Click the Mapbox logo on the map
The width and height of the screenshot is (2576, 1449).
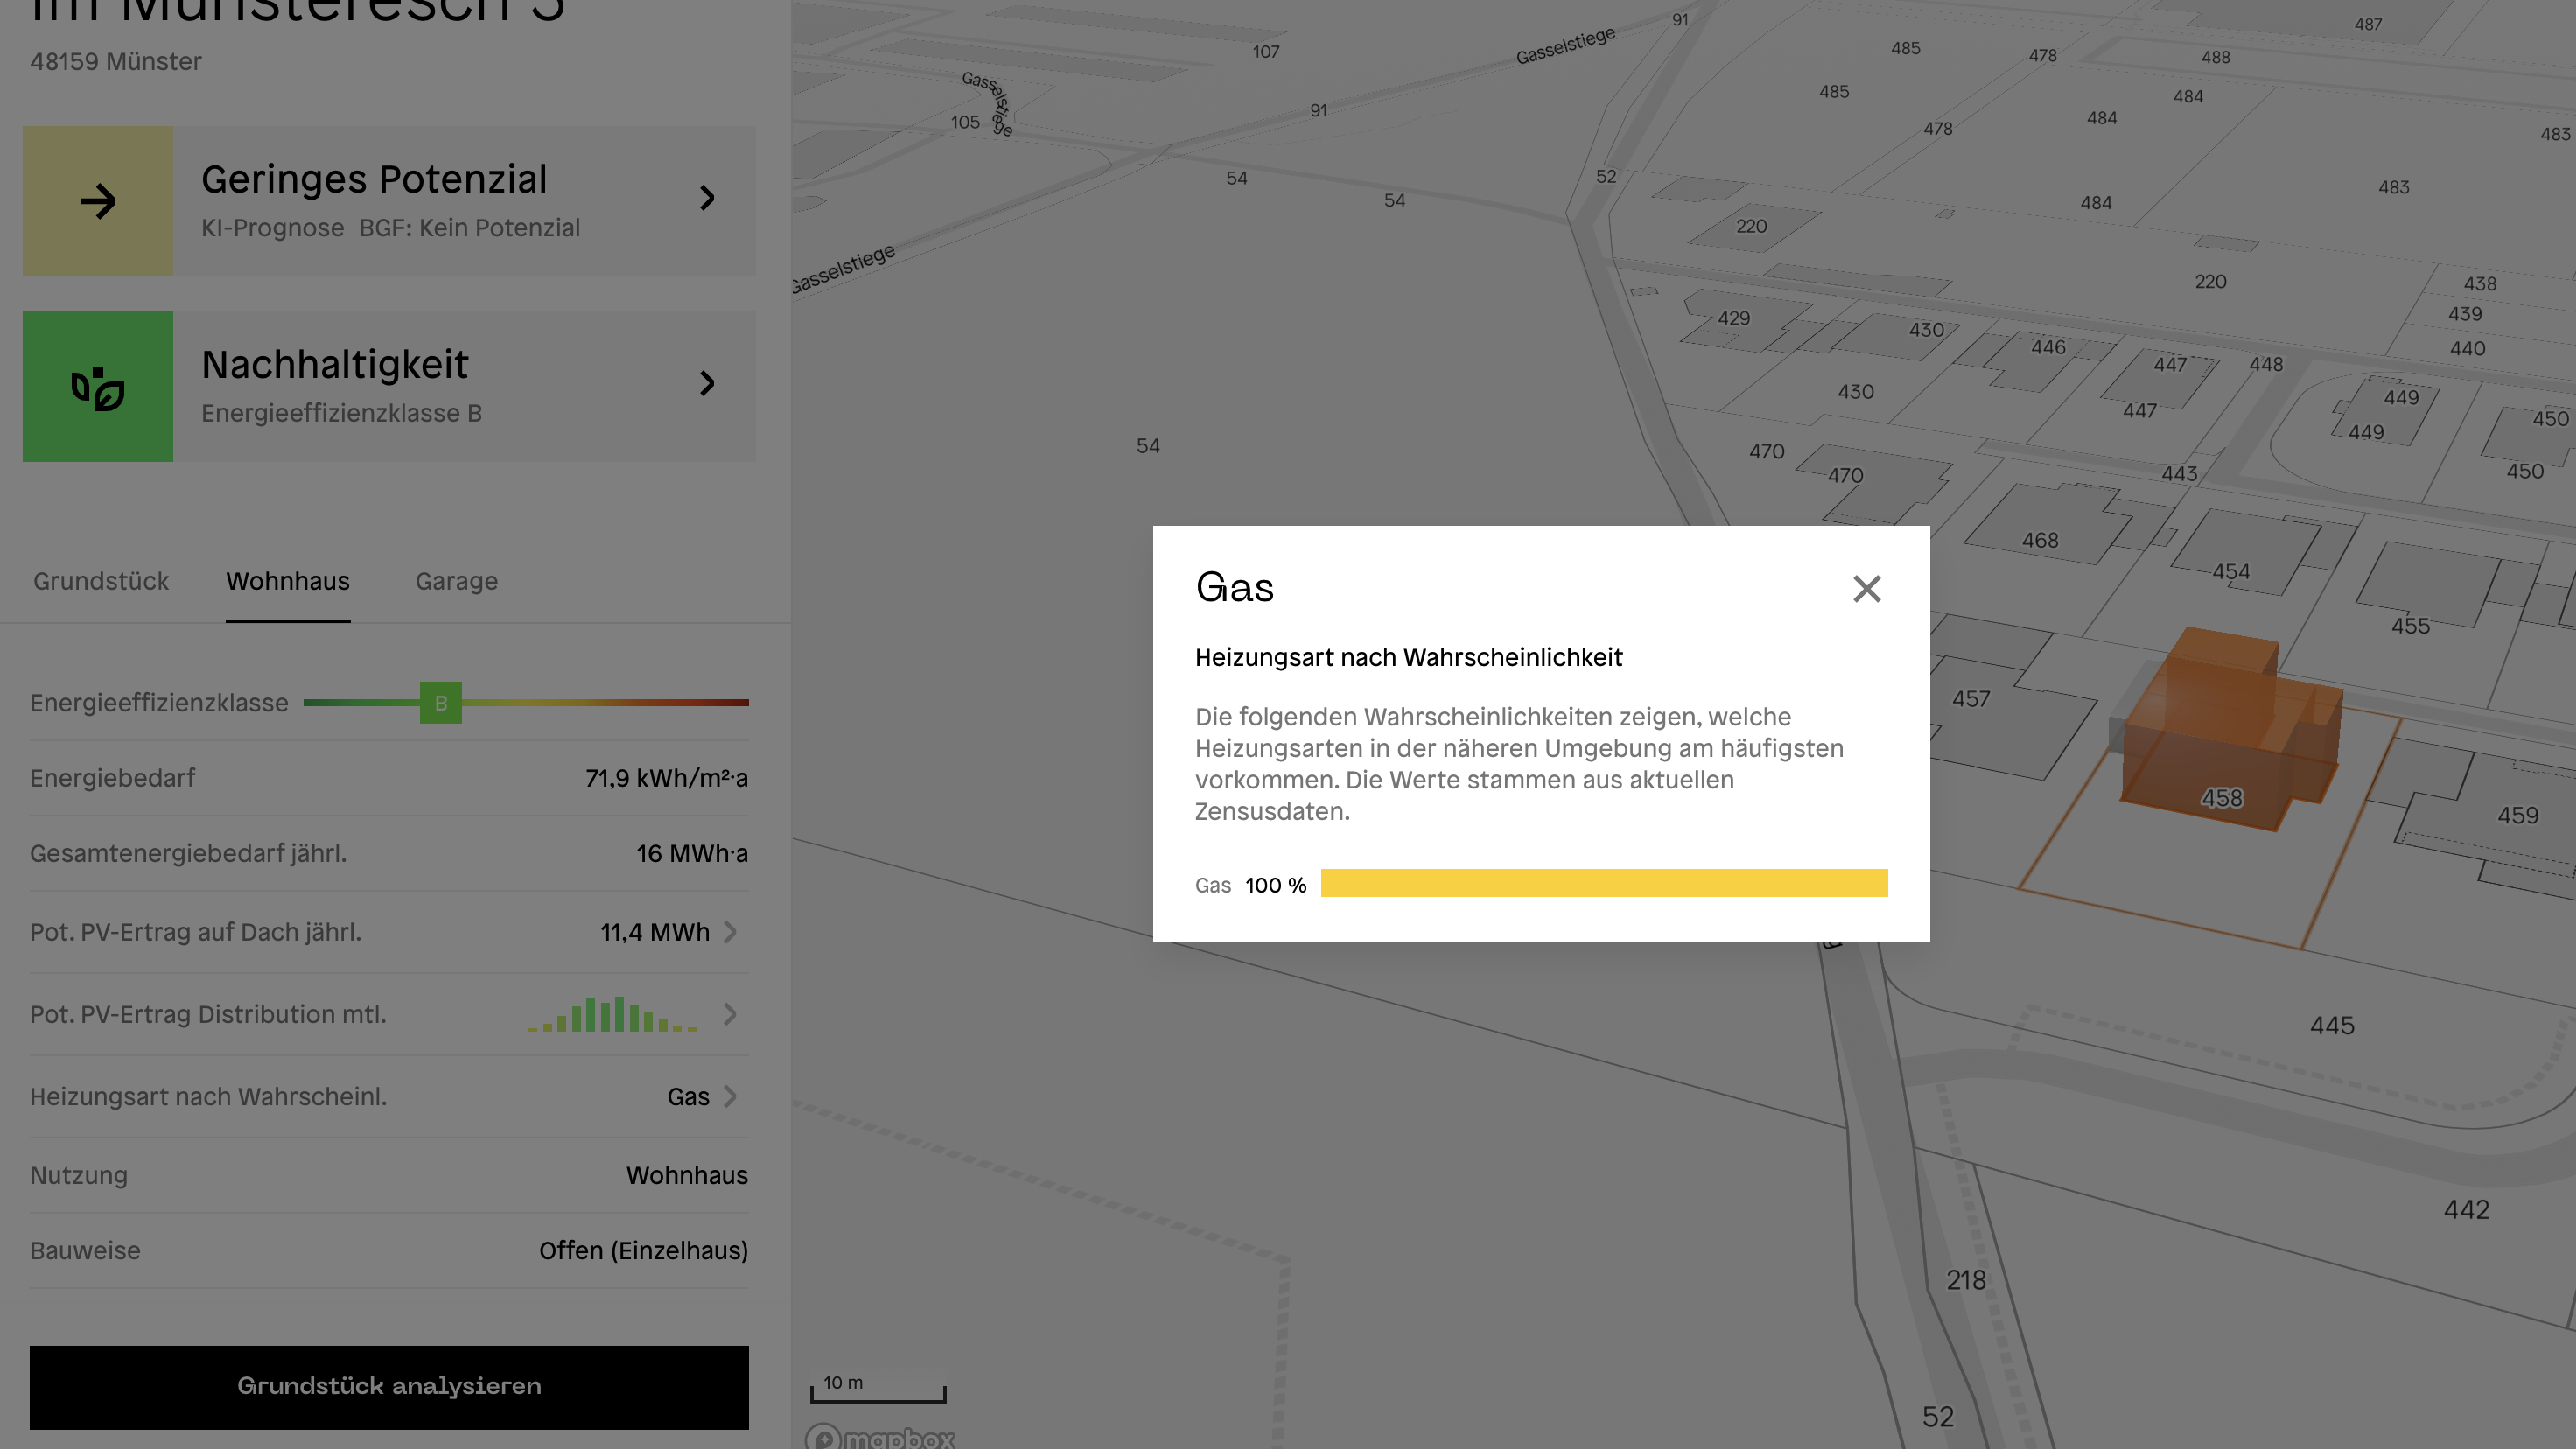(880, 1438)
